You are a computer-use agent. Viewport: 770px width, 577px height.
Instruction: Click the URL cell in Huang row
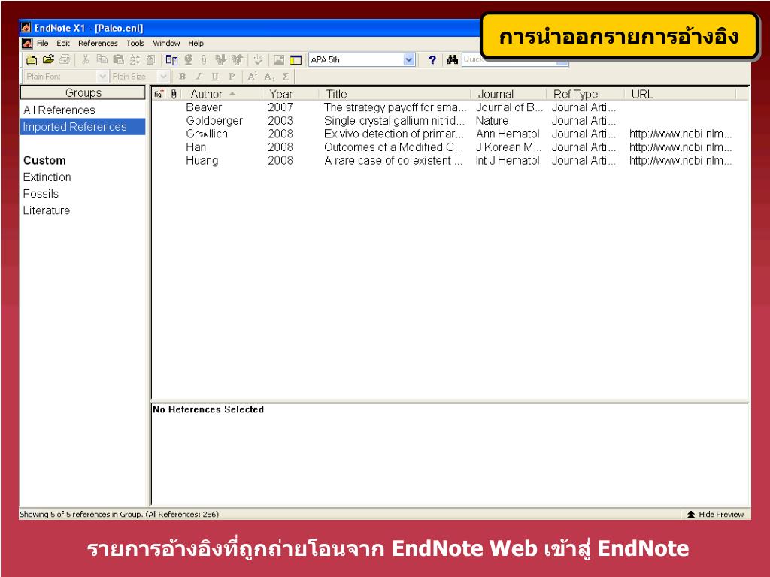680,161
